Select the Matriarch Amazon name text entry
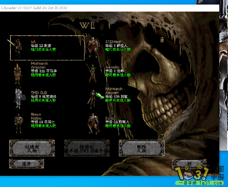This screenshot has height=187, width=228. [x=39, y=65]
